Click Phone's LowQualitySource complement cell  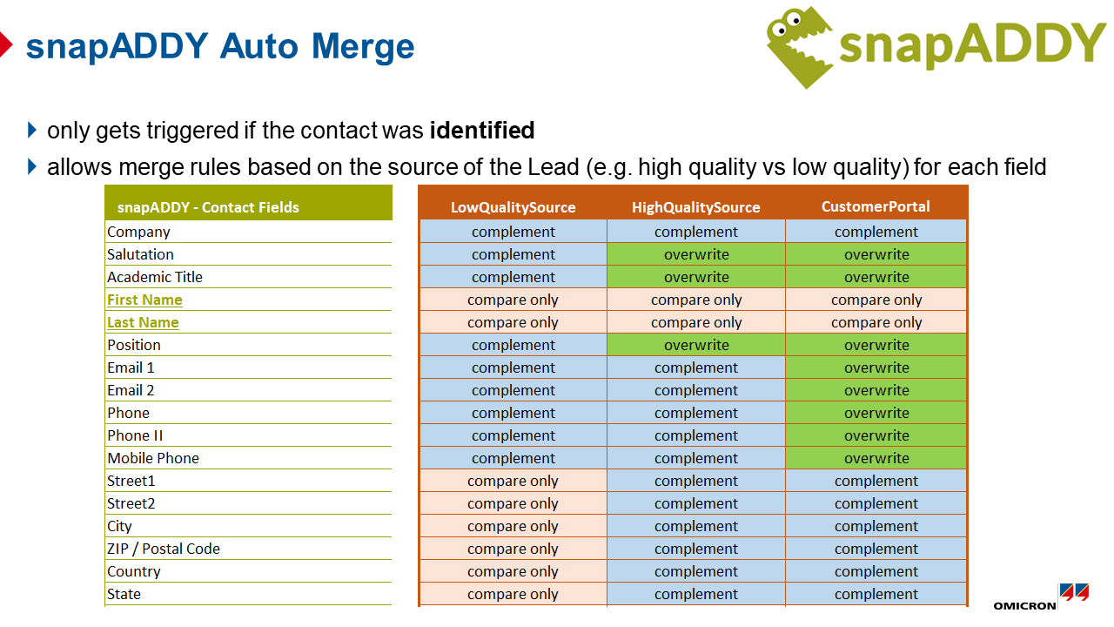(x=513, y=413)
